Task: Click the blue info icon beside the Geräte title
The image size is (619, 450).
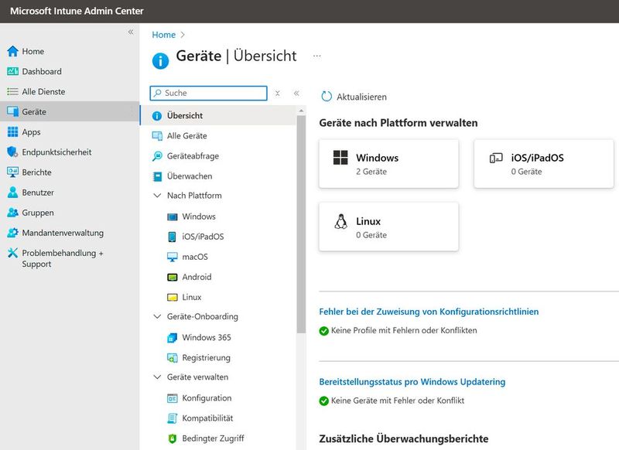Action: pyautogui.click(x=160, y=61)
